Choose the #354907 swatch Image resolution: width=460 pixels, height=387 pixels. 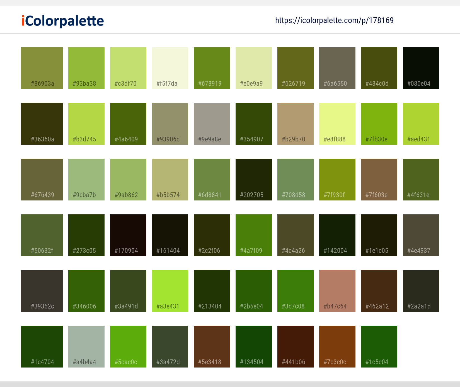[x=254, y=124]
